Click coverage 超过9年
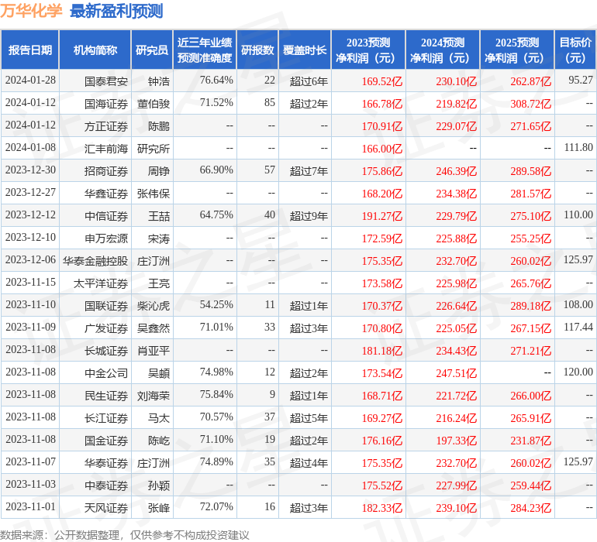The width and height of the screenshot is (597, 542). pos(309,216)
